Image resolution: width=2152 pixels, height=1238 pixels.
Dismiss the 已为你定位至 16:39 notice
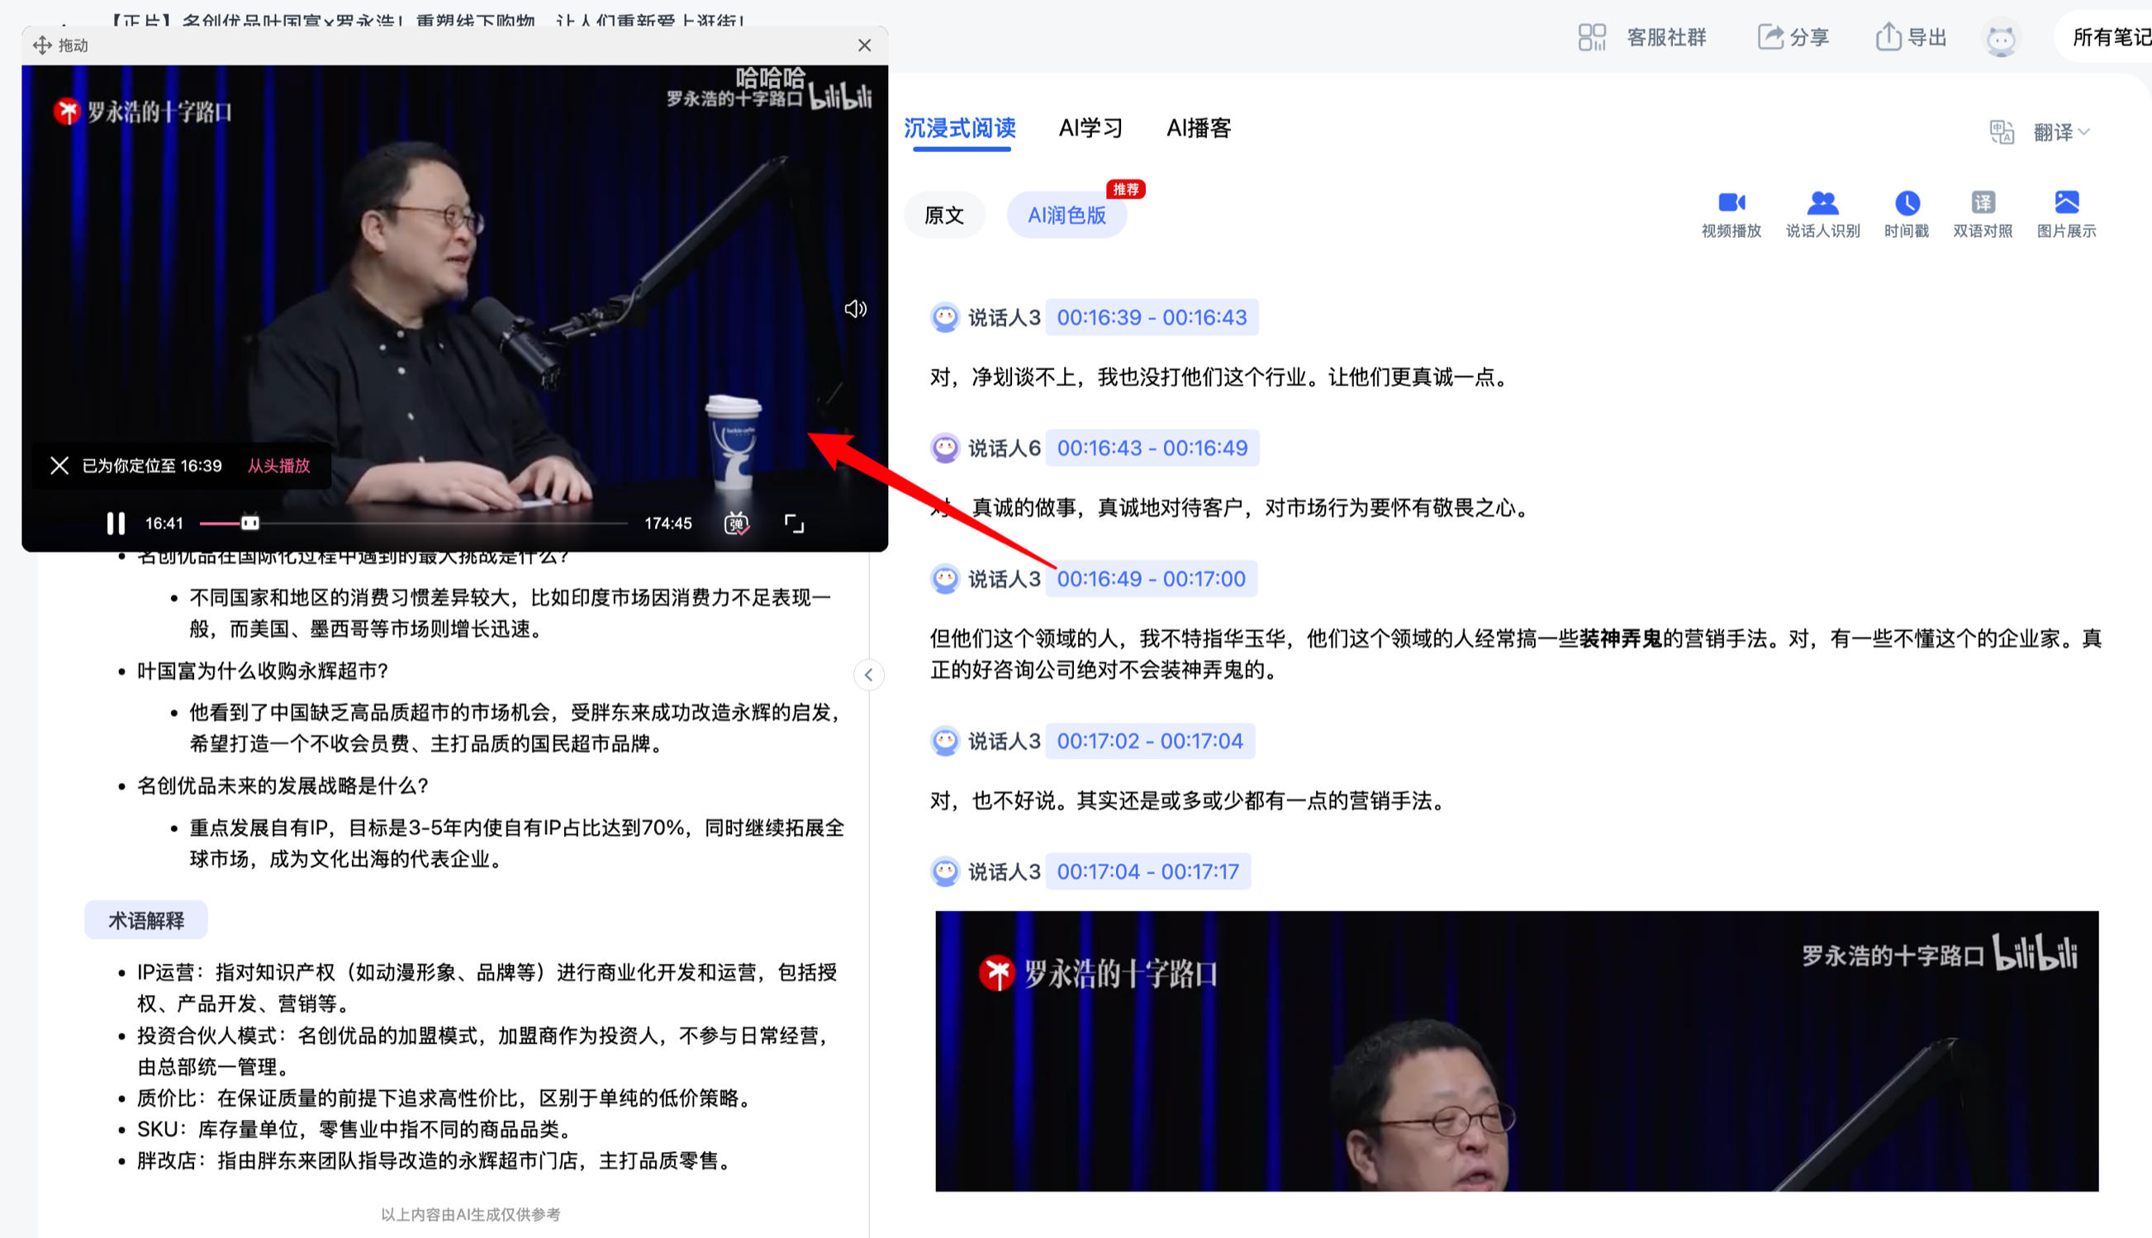59,465
